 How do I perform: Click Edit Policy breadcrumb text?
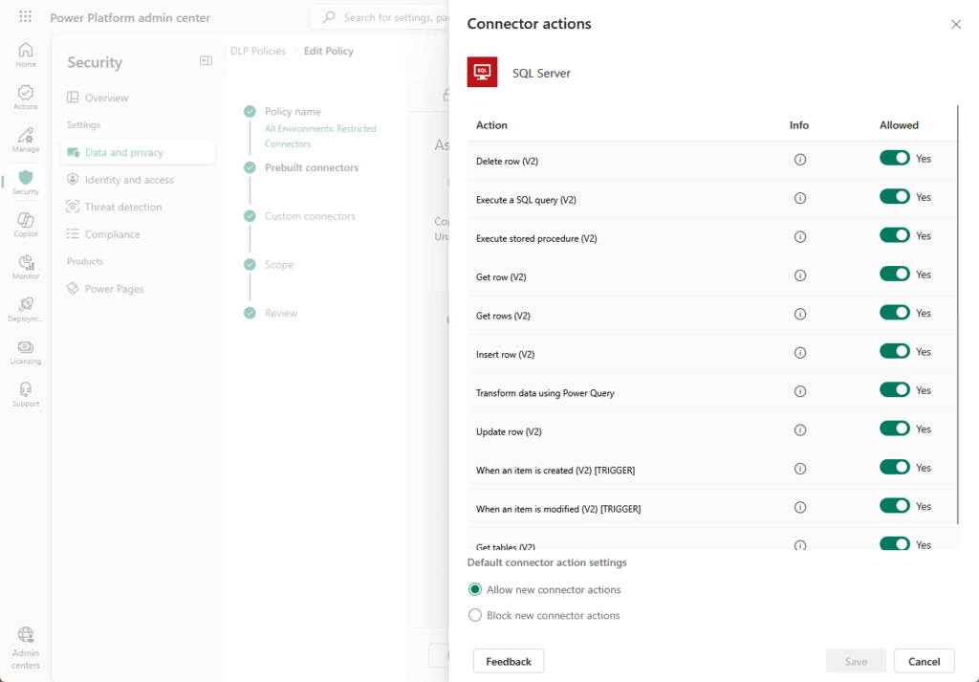pos(329,51)
